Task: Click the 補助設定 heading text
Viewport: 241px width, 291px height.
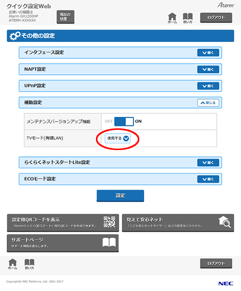Action: point(33,102)
